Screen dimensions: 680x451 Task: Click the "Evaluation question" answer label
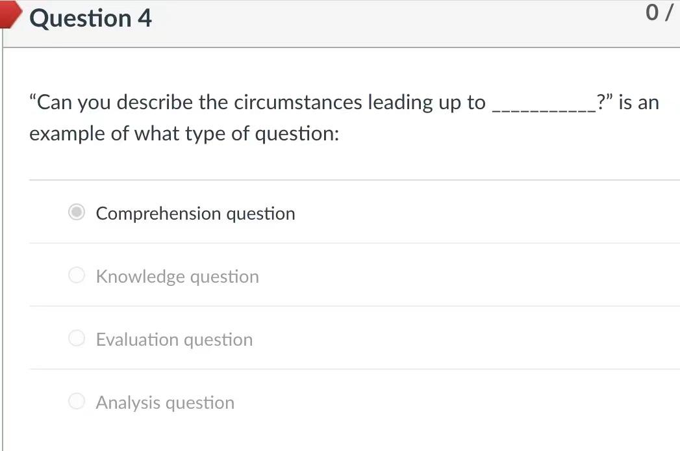pos(174,339)
